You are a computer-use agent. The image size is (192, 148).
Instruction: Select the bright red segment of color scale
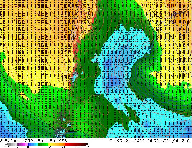click(x=67, y=144)
